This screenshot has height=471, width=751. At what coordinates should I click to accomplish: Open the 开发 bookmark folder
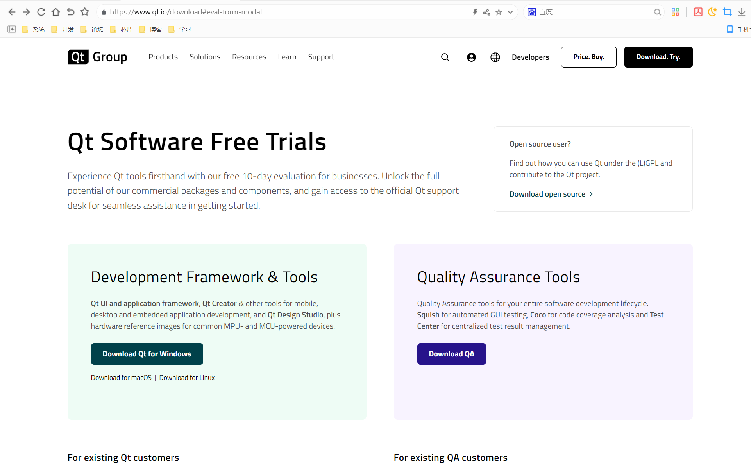pos(63,29)
